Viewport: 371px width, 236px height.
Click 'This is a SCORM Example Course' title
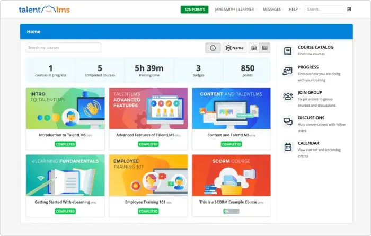click(228, 202)
